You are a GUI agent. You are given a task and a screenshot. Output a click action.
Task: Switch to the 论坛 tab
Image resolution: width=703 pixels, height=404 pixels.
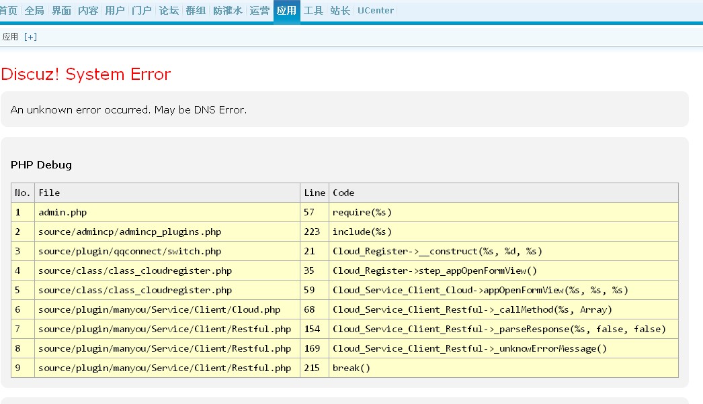(x=169, y=11)
